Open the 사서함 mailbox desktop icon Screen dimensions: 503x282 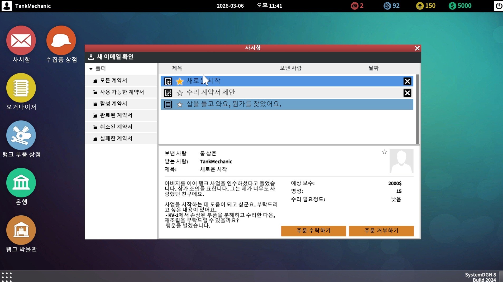[x=21, y=40]
